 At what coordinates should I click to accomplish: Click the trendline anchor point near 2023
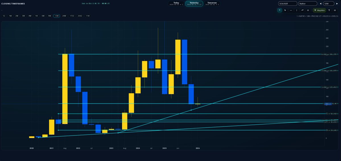(118, 133)
